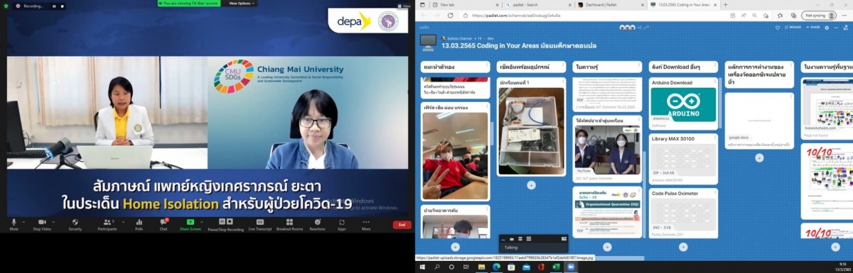The width and height of the screenshot is (853, 273).
Task: Click the red End meeting button
Action: coord(402,224)
